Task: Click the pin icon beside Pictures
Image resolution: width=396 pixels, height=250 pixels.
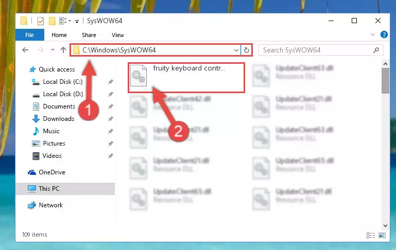Action: [x=110, y=144]
